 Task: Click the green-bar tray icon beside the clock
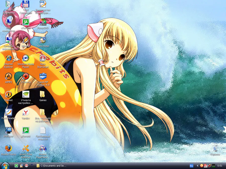(213, 166)
